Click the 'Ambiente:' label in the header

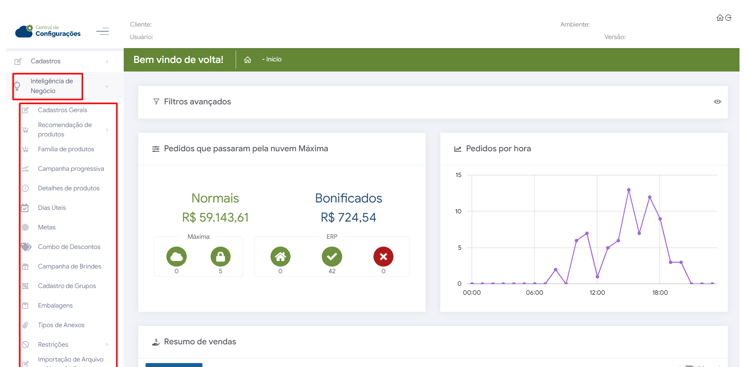(575, 25)
